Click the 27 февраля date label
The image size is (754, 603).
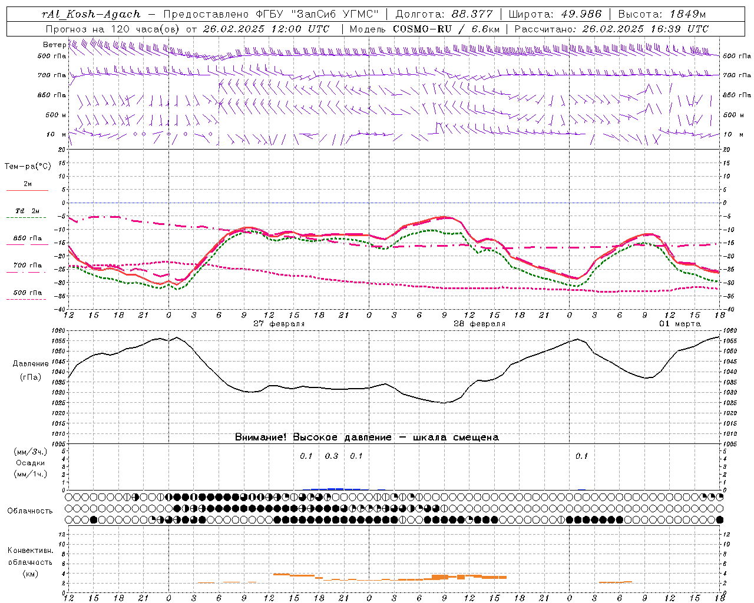[x=279, y=324]
